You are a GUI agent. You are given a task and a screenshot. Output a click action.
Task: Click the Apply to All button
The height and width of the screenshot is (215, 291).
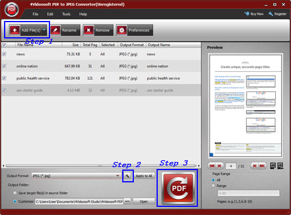tap(144, 176)
